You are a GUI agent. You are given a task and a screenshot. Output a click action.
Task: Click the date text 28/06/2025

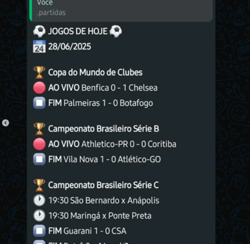(x=69, y=47)
